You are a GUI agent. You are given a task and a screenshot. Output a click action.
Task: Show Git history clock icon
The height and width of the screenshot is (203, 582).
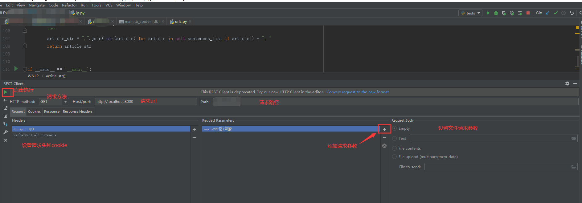click(x=564, y=13)
